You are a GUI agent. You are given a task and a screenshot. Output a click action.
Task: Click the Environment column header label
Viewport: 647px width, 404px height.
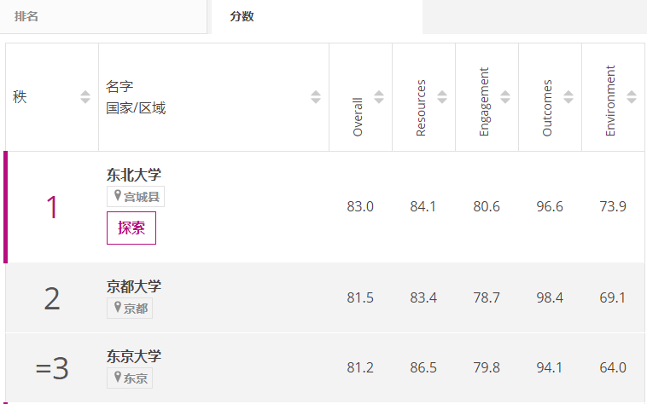(x=609, y=101)
